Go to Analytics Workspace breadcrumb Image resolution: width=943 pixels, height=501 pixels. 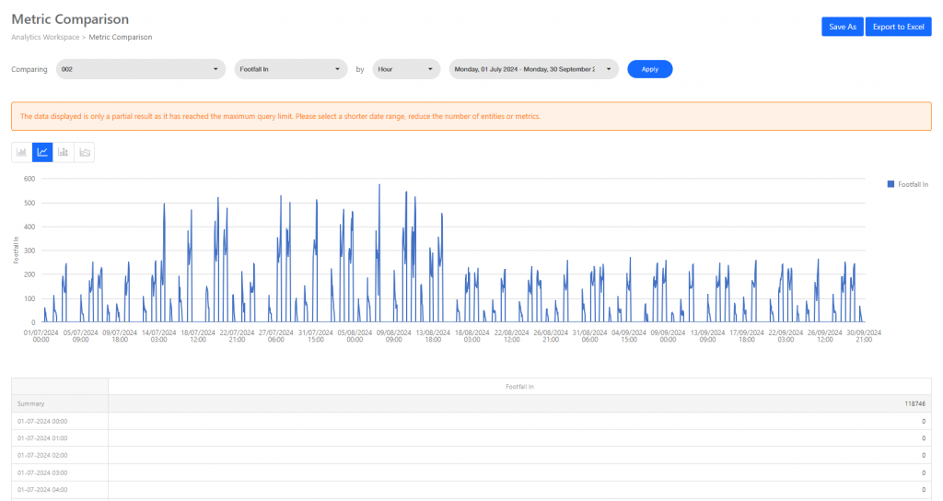[x=45, y=37]
